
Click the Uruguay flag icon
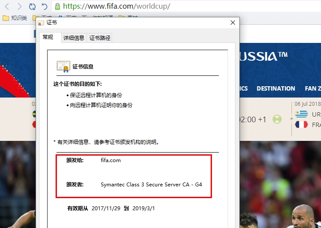(x=301, y=114)
